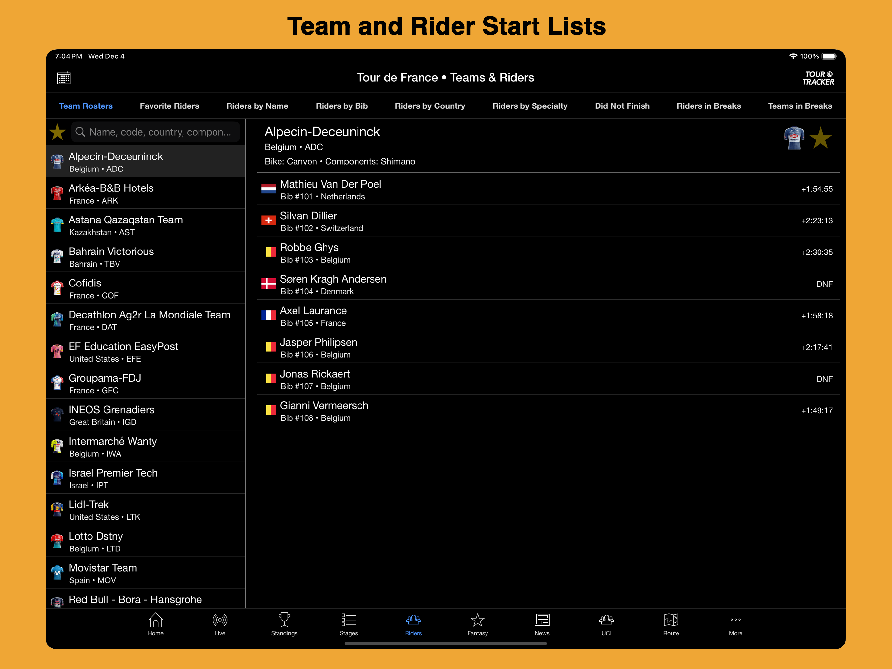
Task: Tap the Tour Tracker logo
Action: [x=818, y=78]
